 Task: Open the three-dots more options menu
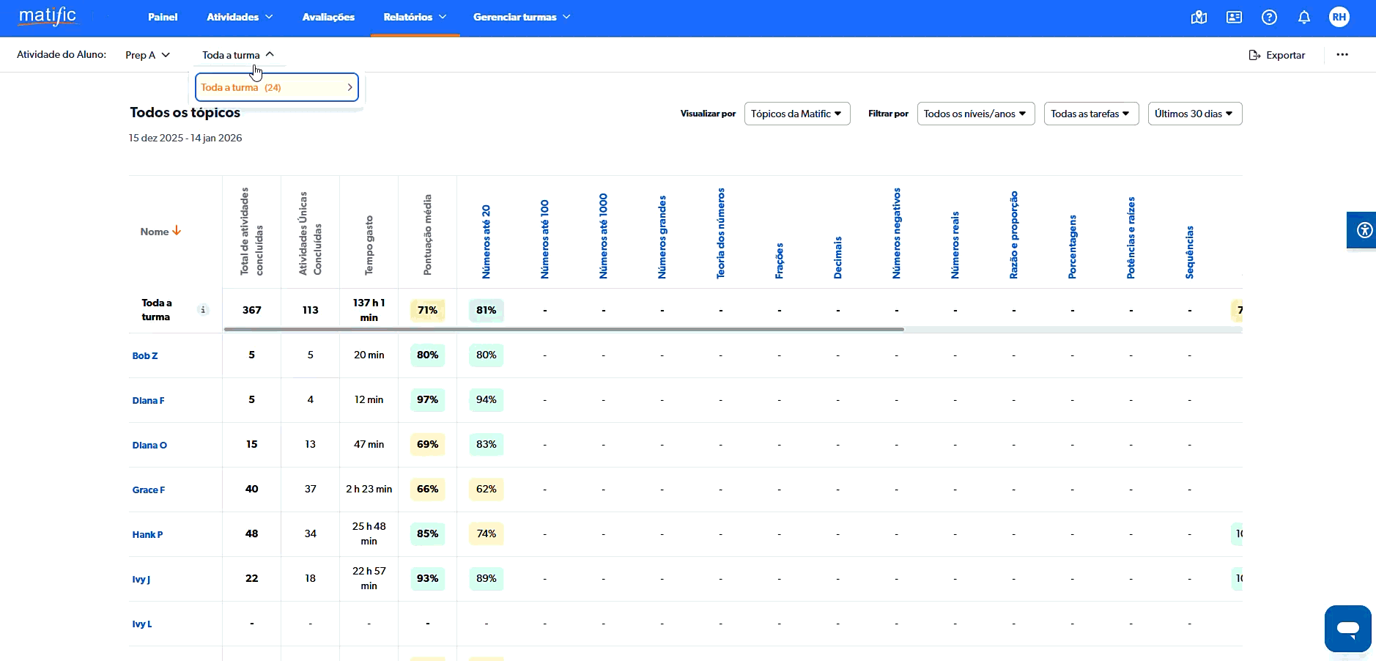(1342, 55)
